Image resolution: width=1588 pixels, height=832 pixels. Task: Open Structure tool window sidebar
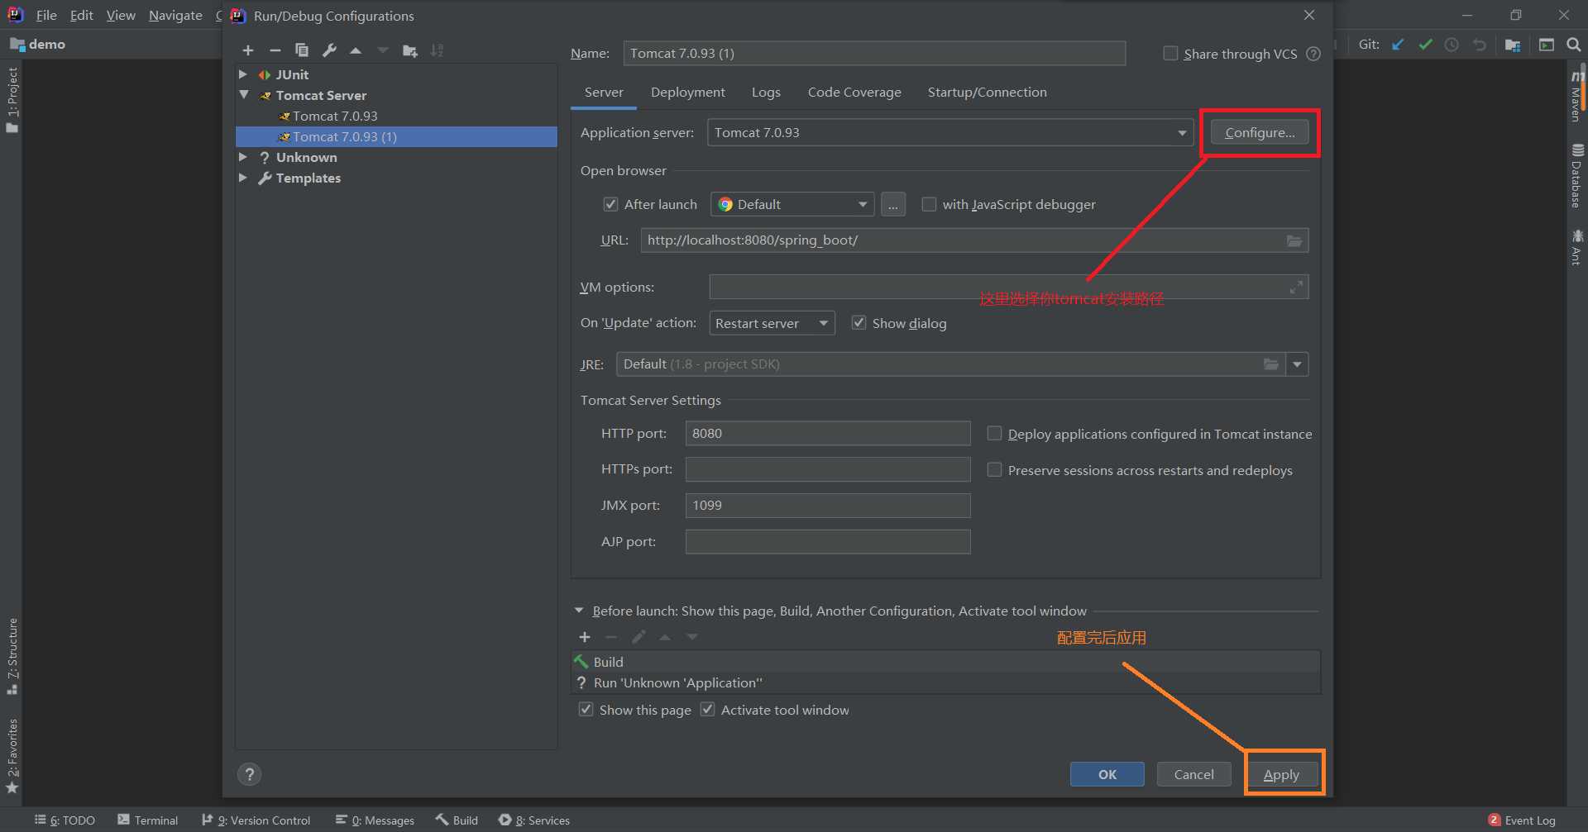12,657
